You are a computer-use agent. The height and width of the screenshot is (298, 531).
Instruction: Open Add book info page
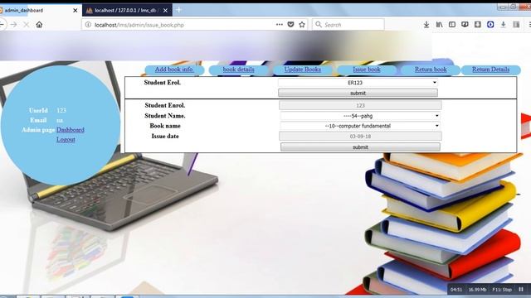coord(174,70)
